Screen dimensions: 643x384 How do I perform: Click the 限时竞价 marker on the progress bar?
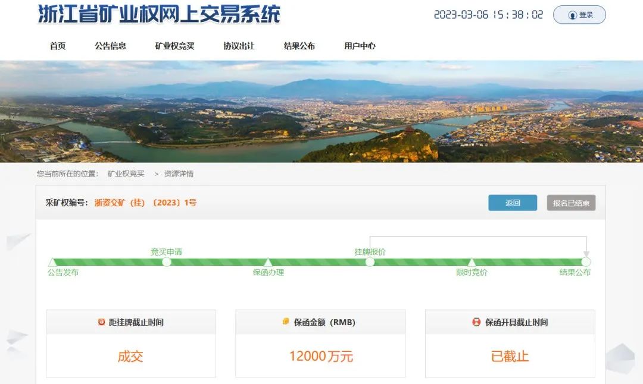(472, 262)
